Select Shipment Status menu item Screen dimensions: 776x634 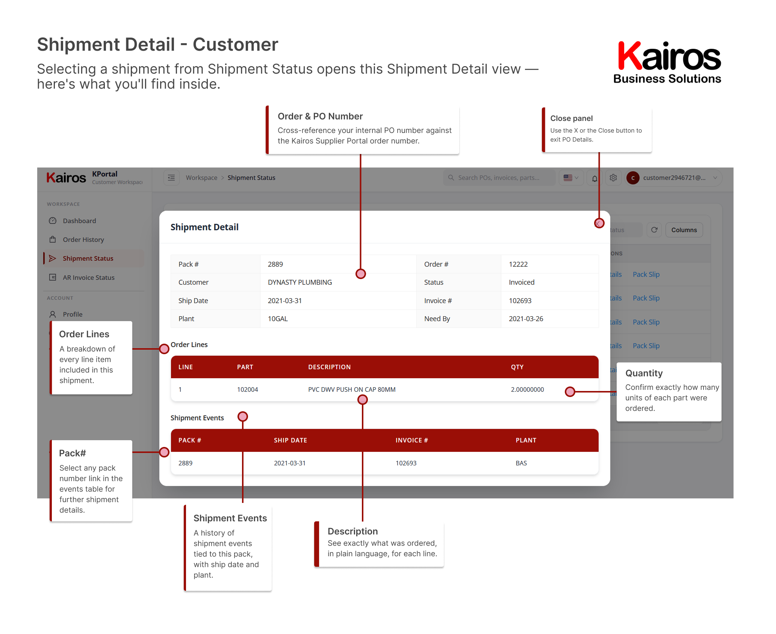tap(94, 258)
